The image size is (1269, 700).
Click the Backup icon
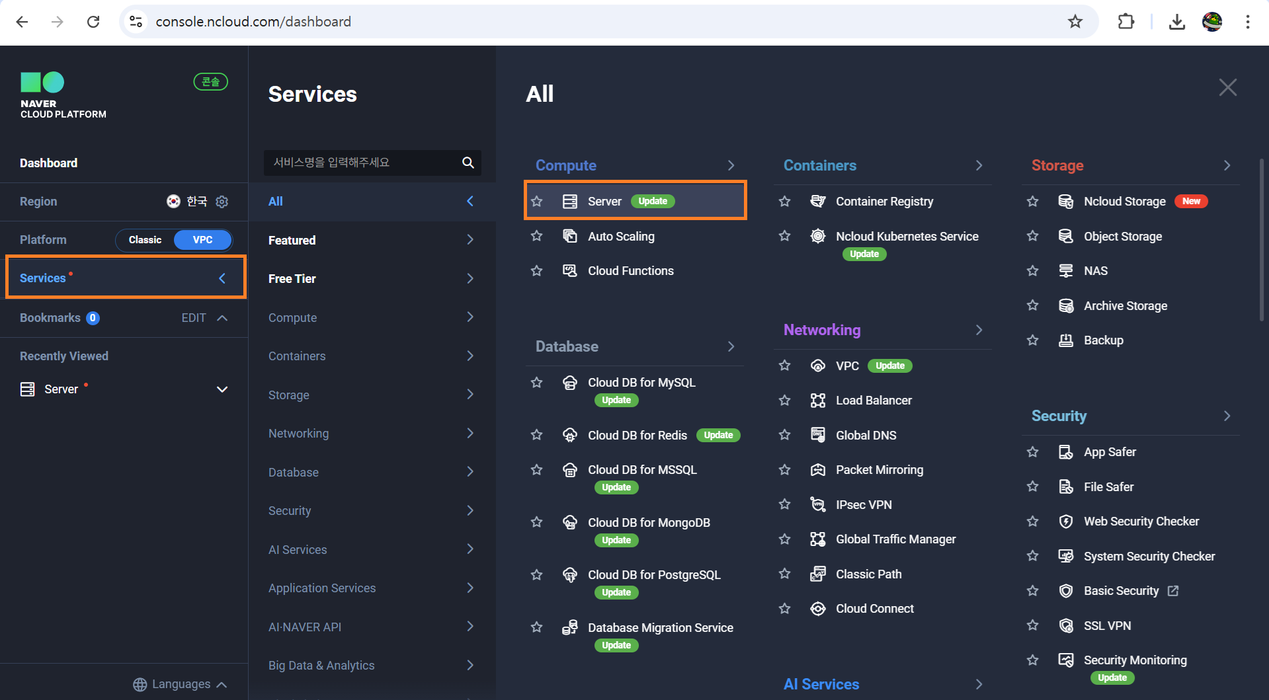tap(1066, 340)
